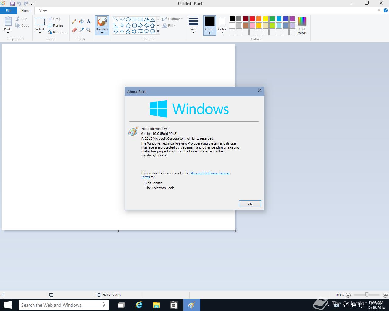Select Color 1 foreground box
The height and width of the screenshot is (311, 389).
point(209,26)
